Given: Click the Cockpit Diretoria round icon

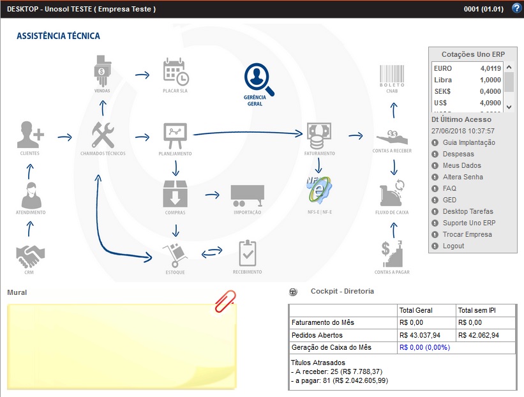Looking at the screenshot, I should click(x=294, y=292).
